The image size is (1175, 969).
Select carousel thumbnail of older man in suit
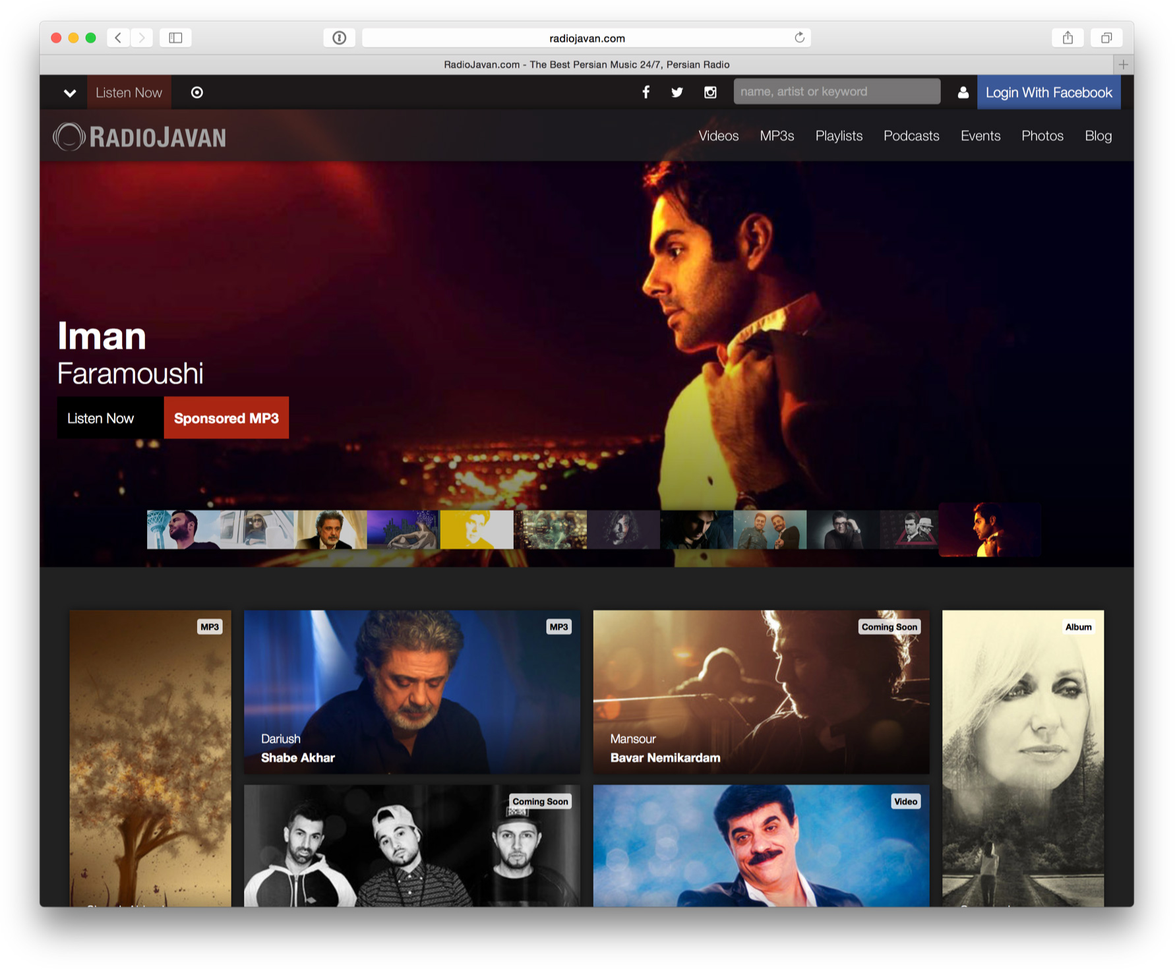[330, 529]
